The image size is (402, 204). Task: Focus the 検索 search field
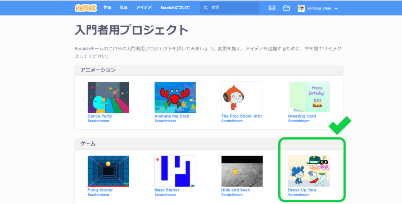coord(230,8)
